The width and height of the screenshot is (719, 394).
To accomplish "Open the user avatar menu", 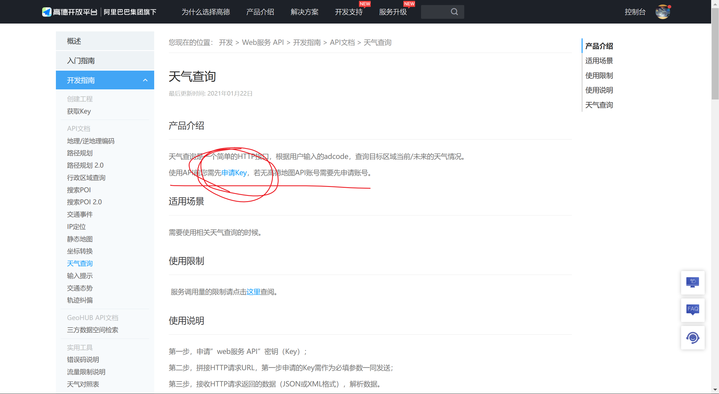I will [663, 12].
